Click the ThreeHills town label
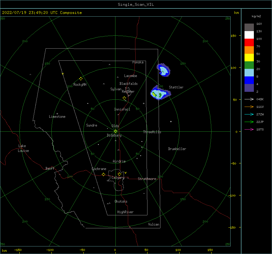The image size is (272, 254). pos(152,132)
